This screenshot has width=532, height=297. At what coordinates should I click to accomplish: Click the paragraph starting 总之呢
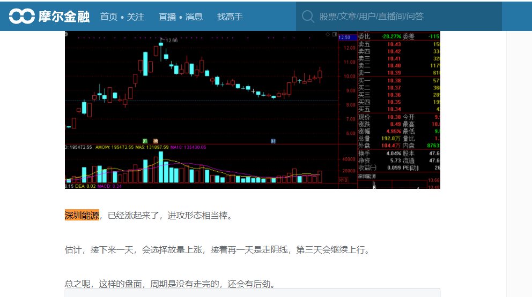tap(171, 284)
